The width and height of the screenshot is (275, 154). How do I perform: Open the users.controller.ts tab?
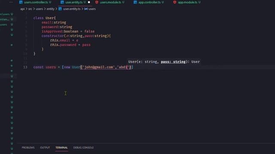click(36, 2)
